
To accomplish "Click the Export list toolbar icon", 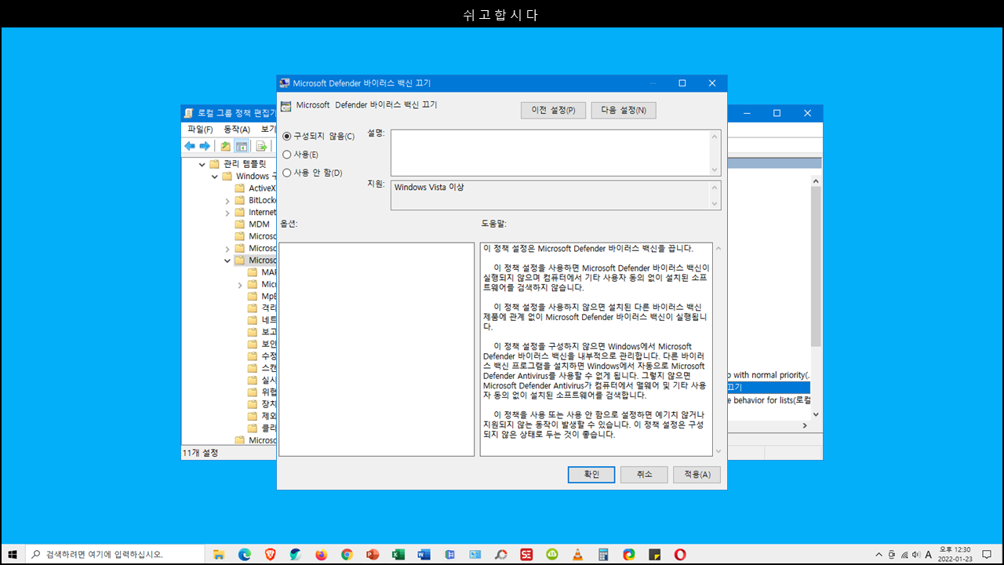I will pos(262,146).
